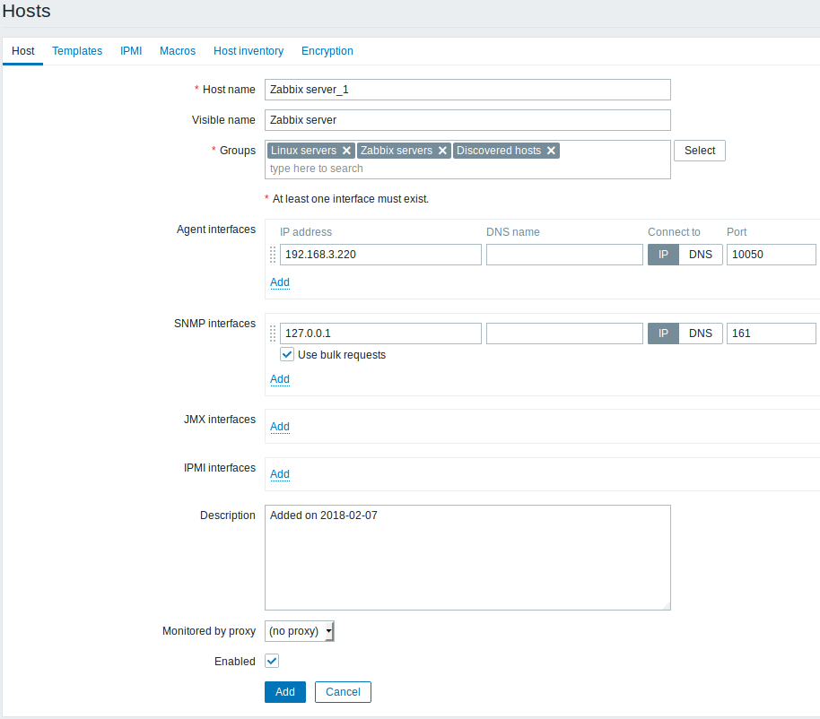Open the Encryption tab
820x719 pixels.
coord(327,51)
